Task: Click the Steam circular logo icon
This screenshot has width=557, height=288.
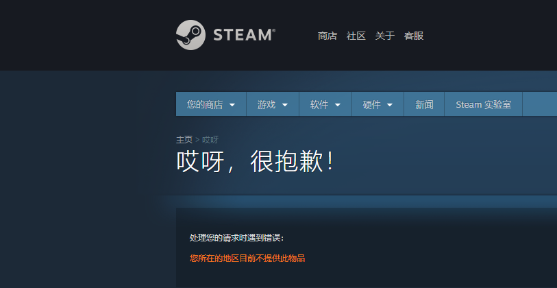Action: [190, 35]
